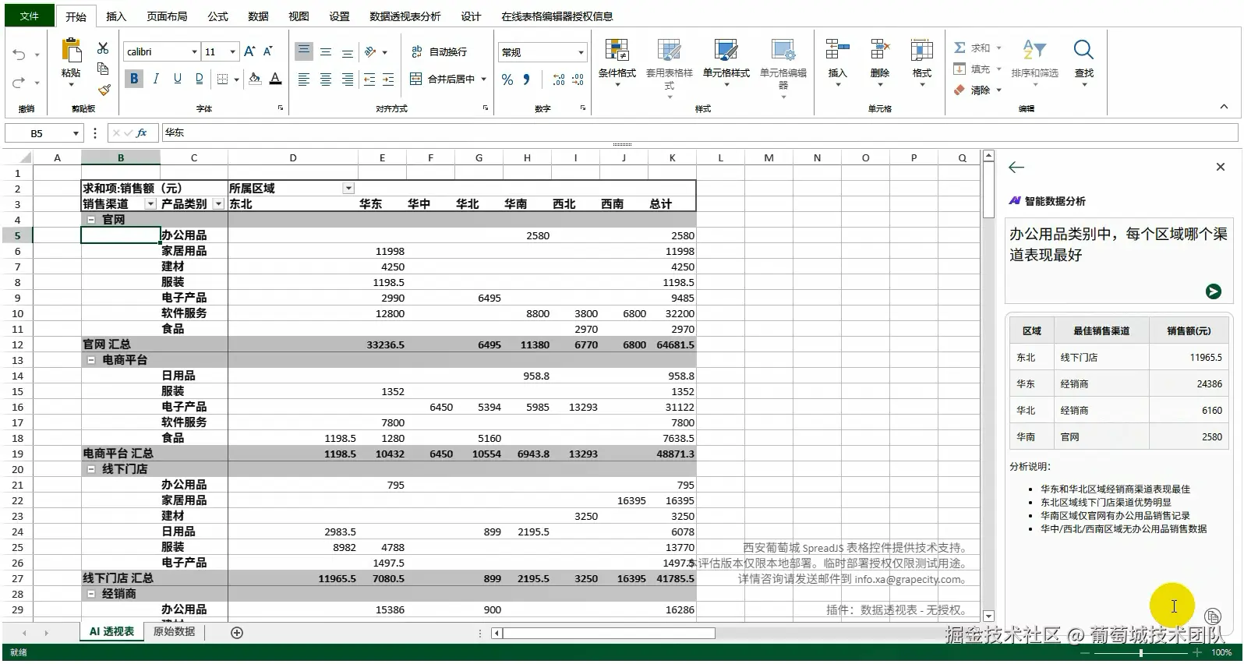Set bottom vertical alignment
The image size is (1244, 664).
[348, 52]
